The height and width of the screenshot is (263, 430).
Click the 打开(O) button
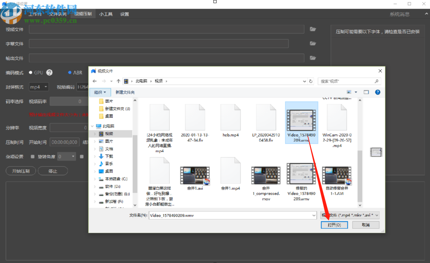[x=334, y=225]
